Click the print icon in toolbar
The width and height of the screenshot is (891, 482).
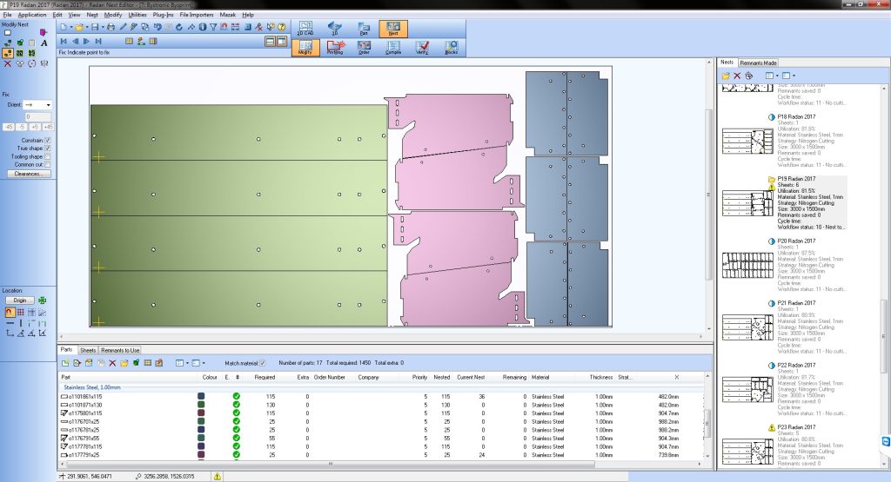pyautogui.click(x=111, y=27)
